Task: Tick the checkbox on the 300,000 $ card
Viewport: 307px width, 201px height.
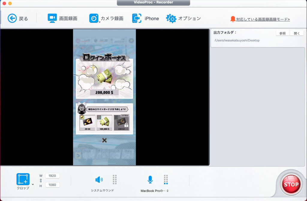Action: 99,117
